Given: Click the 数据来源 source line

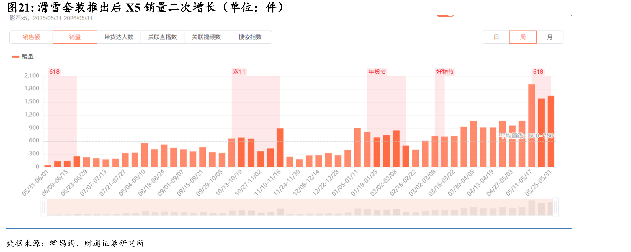Looking at the screenshot, I should [75, 243].
